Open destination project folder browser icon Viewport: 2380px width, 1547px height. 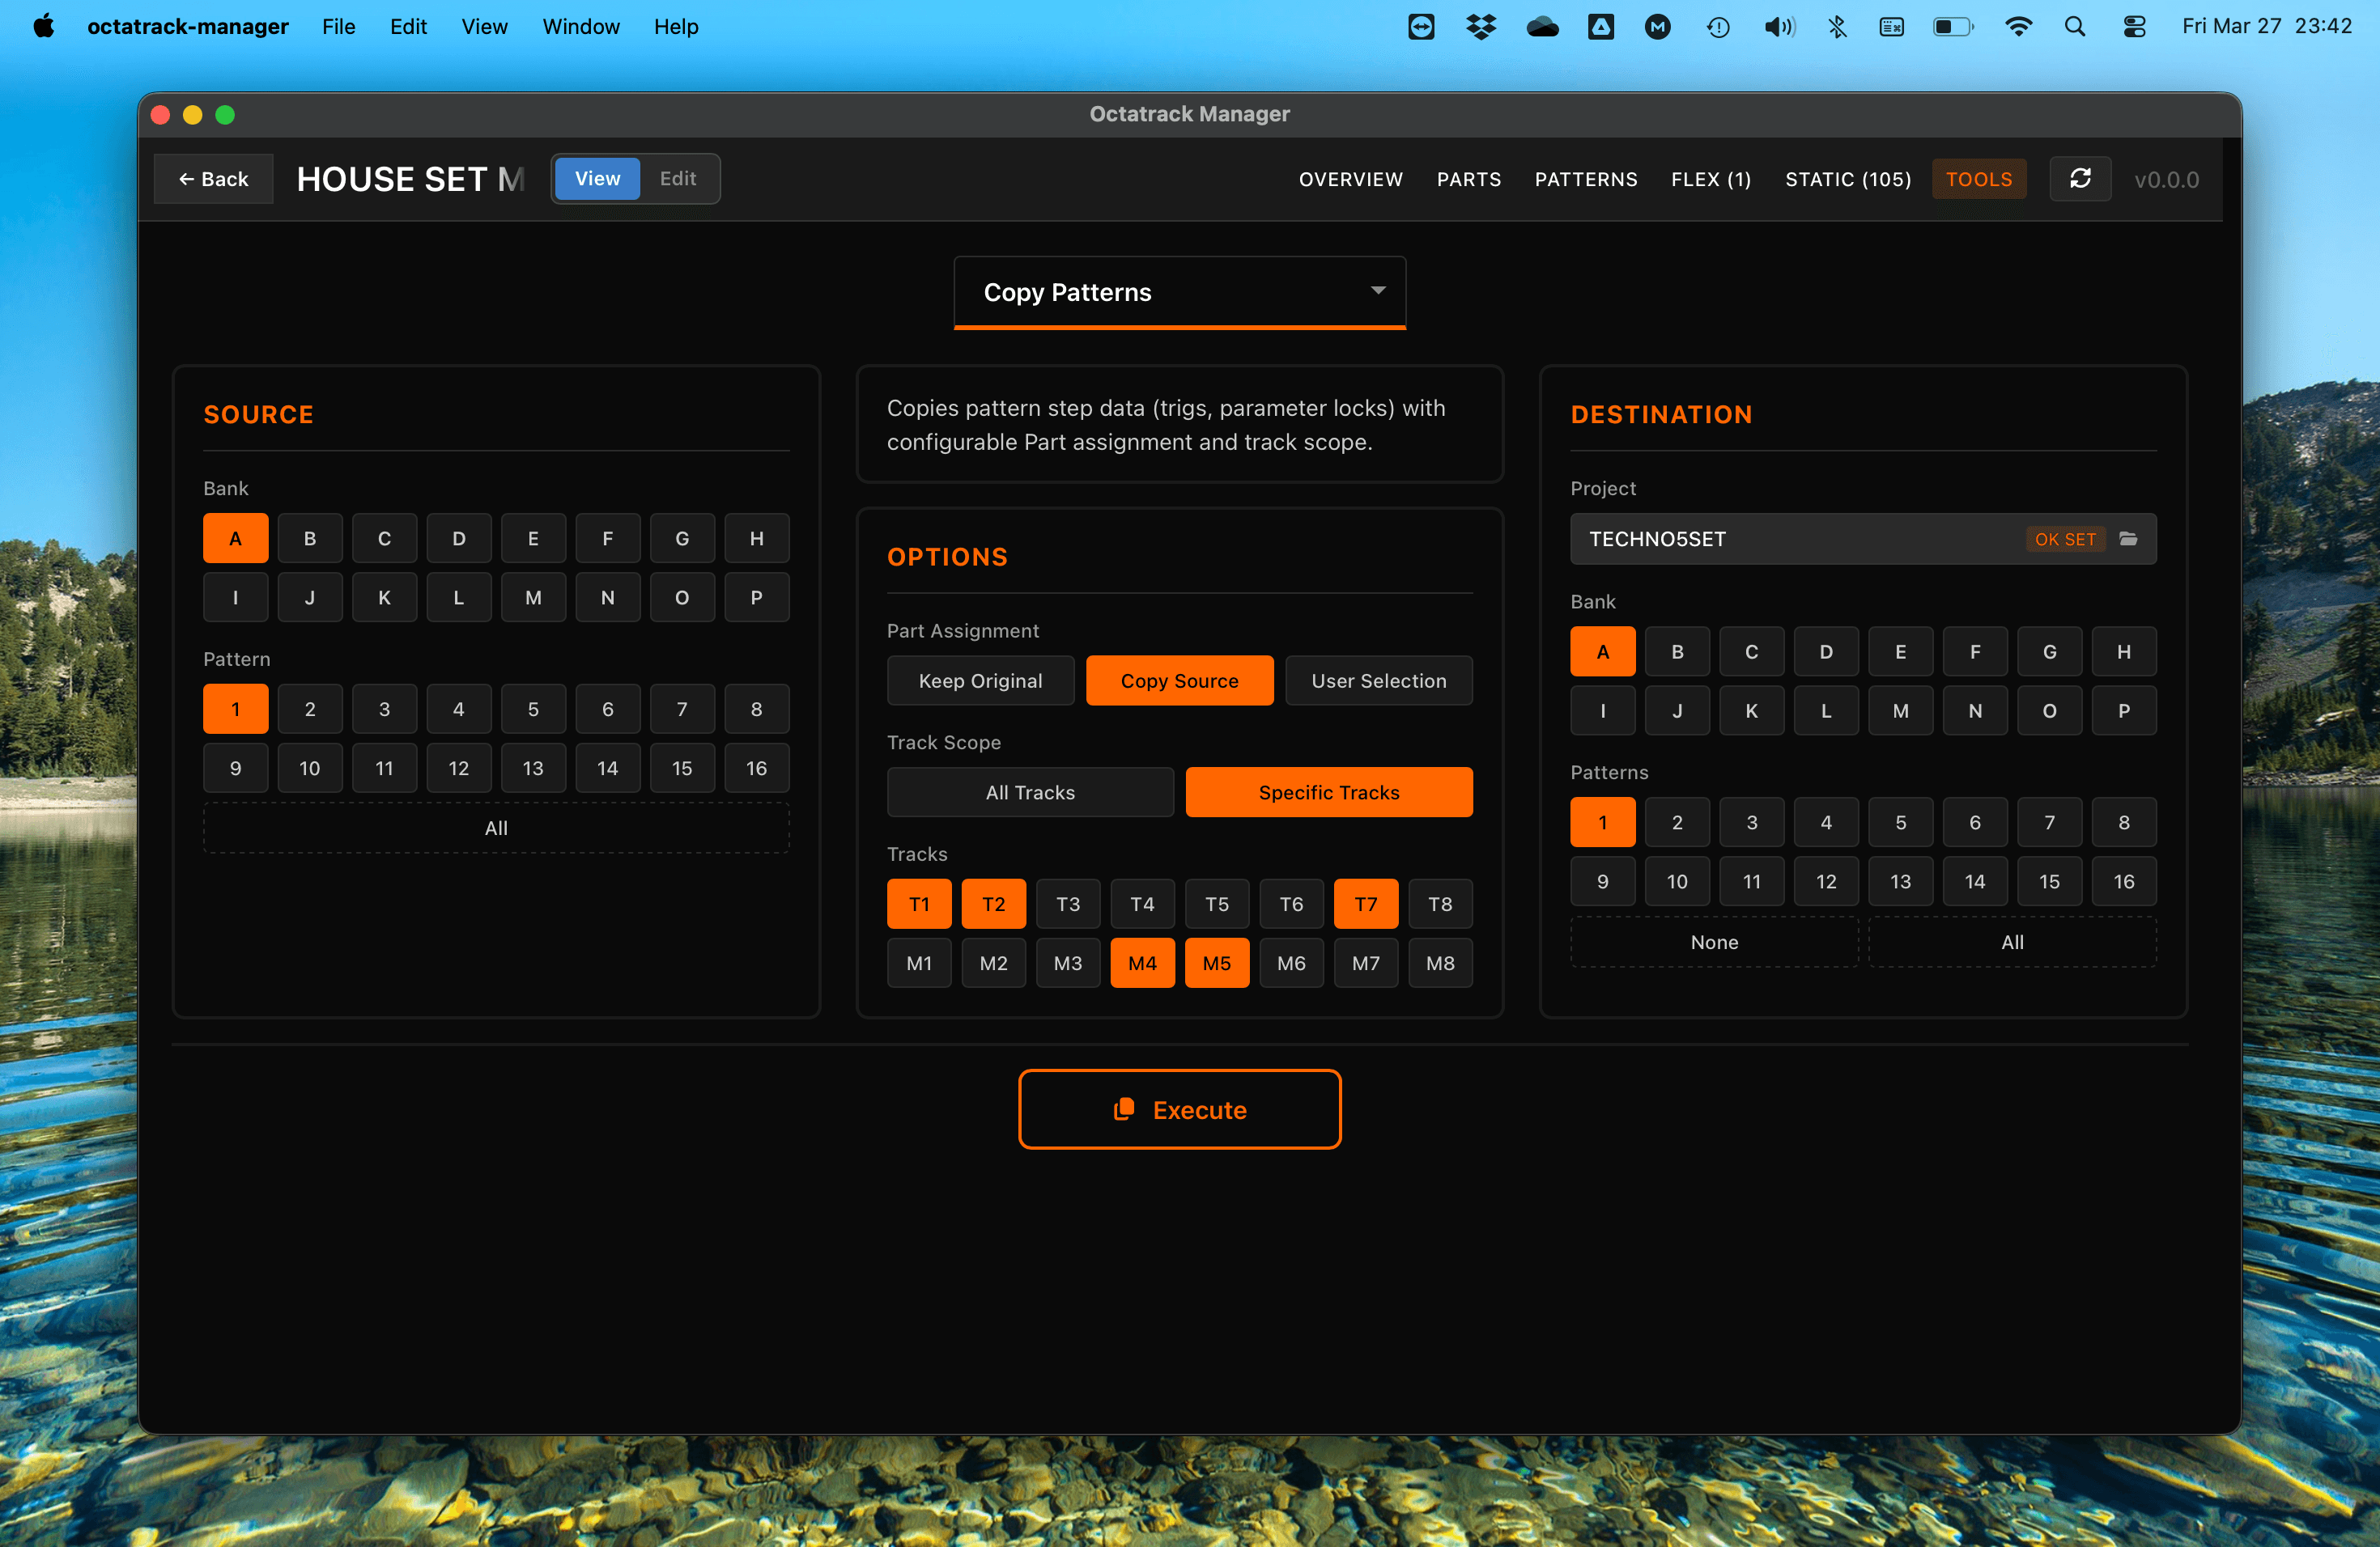pyautogui.click(x=2128, y=539)
